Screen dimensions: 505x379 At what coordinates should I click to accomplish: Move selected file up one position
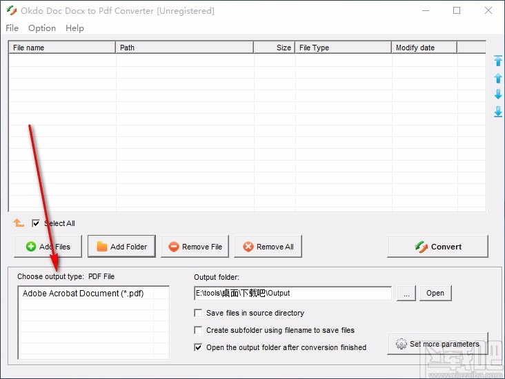coord(498,78)
